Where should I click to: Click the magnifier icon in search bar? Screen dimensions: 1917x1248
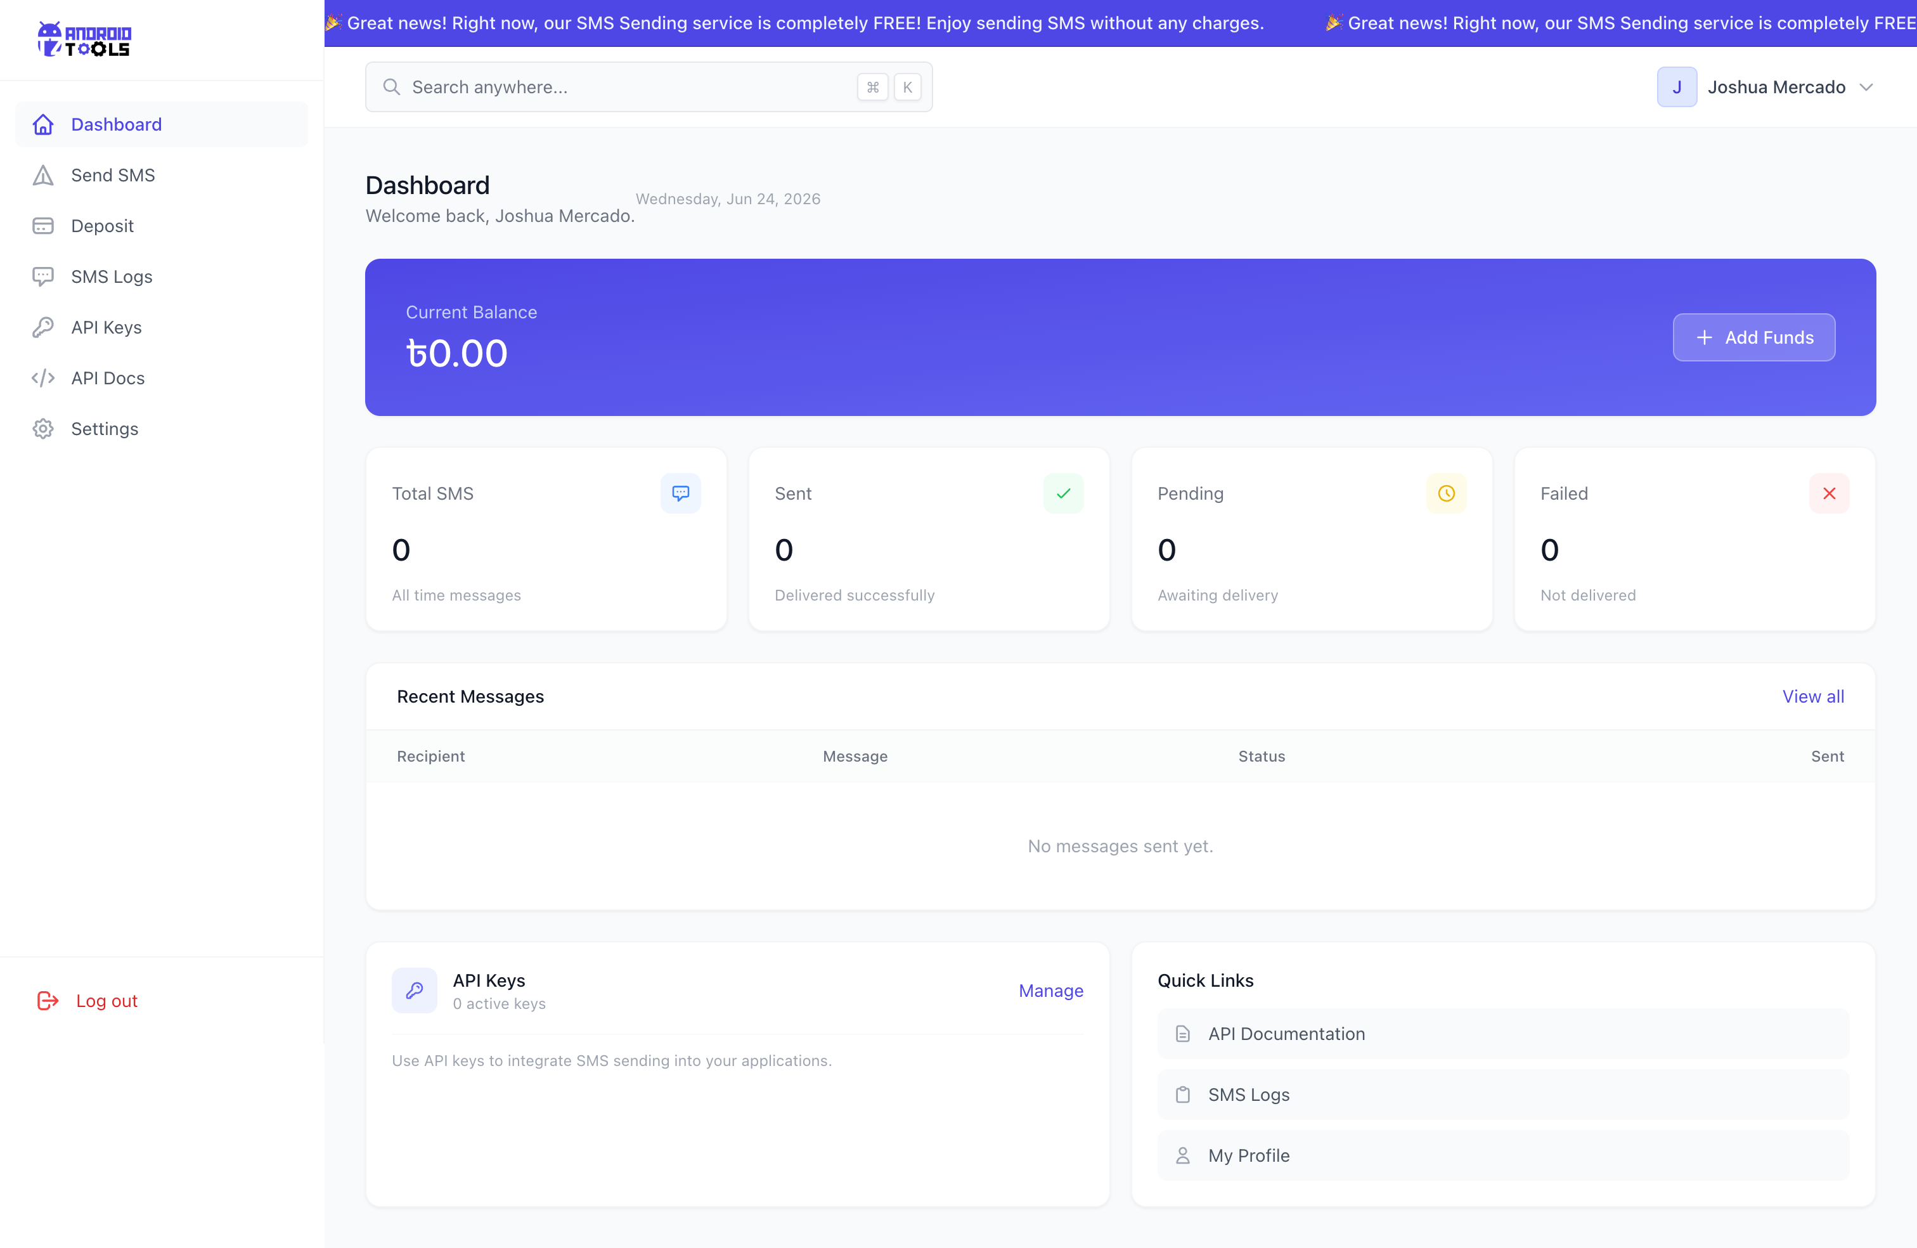coord(392,87)
